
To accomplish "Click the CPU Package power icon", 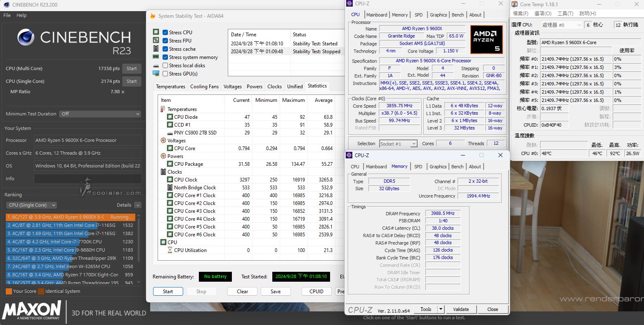I will click(170, 164).
